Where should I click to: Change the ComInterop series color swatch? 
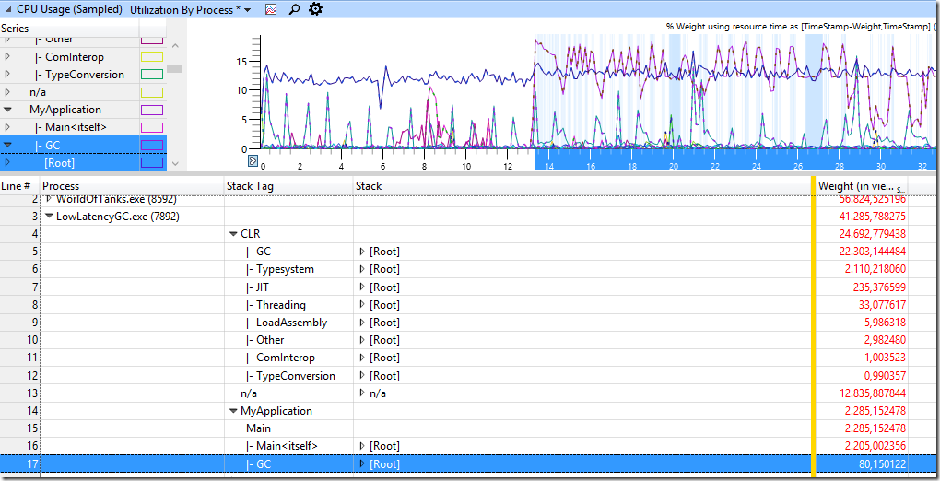152,57
